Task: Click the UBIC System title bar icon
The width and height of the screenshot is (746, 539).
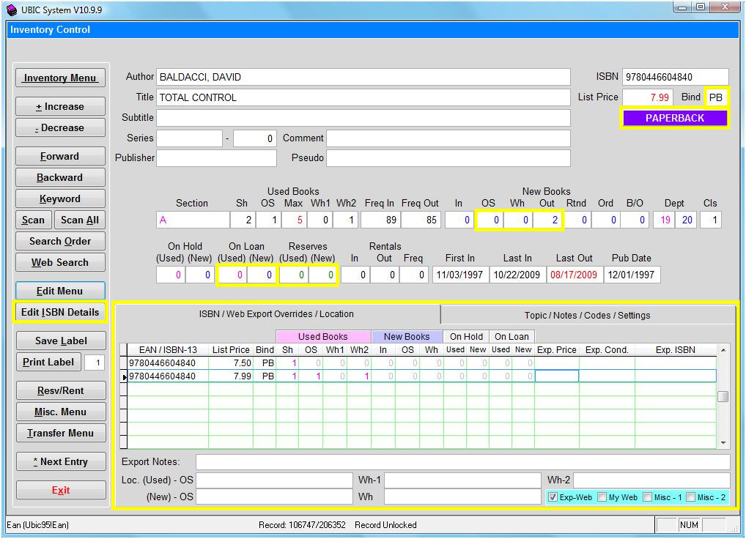Action: coord(11,8)
